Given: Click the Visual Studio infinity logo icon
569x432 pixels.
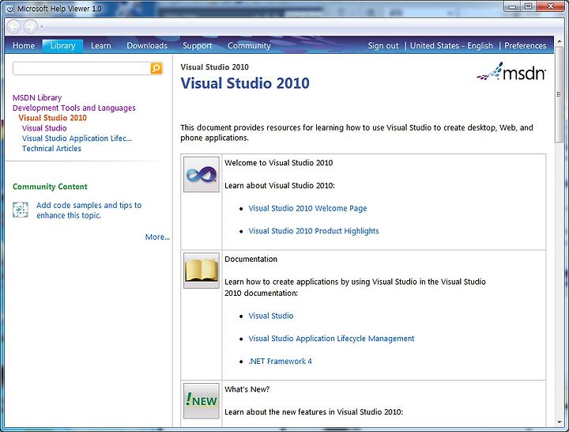Looking at the screenshot, I should (202, 174).
